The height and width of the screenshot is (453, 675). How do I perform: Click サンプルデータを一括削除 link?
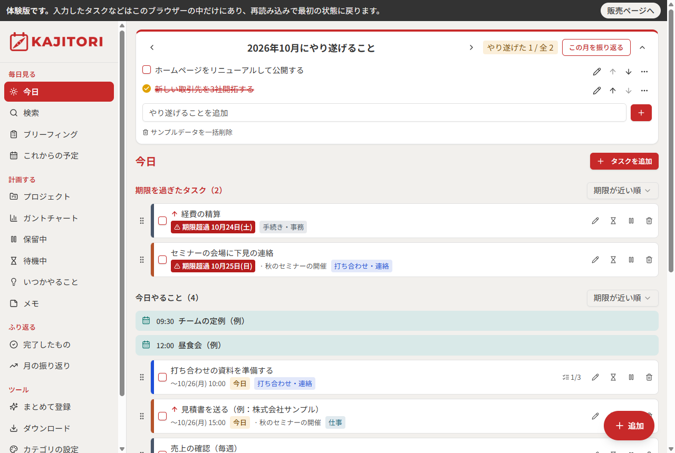click(x=188, y=132)
